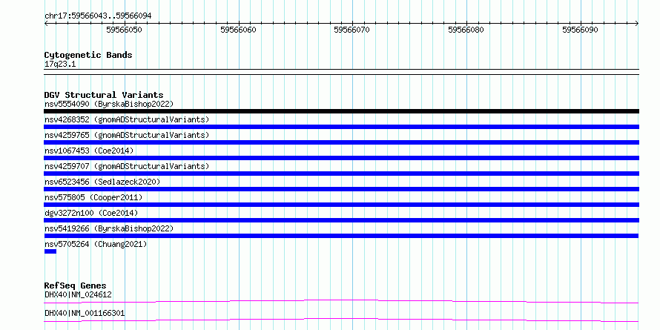Open variant nsv4268352 (gnomADStructuralVariants) label

pyautogui.click(x=127, y=119)
